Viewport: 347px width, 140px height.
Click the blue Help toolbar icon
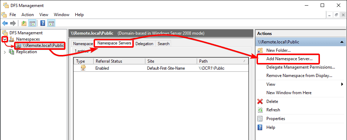coord(43,23)
